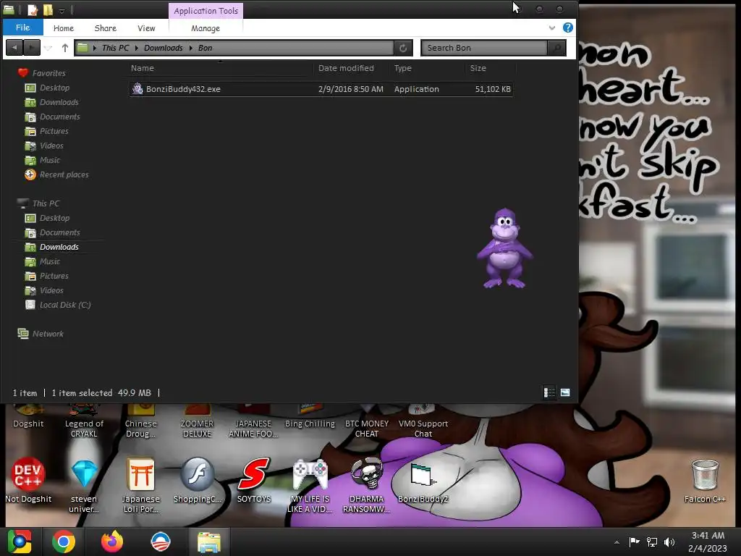The width and height of the screenshot is (741, 556).
Task: Click the Application Tools contextual tab
Action: (206, 10)
